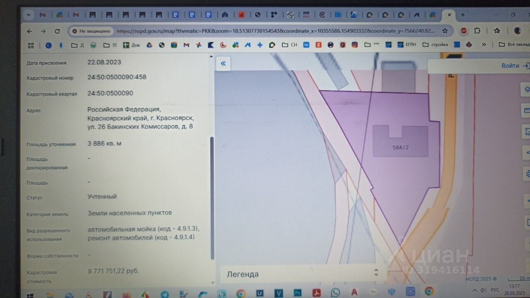Select the ruler measurement tool

click(x=526, y=110)
